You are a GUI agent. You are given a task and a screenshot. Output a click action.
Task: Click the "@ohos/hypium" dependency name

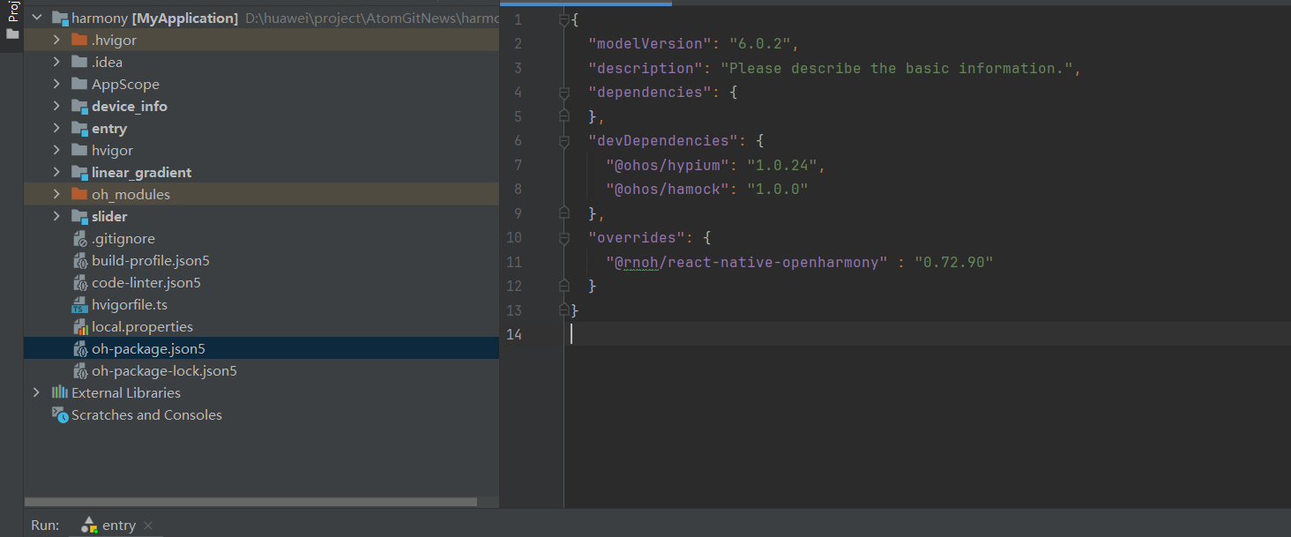[x=668, y=165]
